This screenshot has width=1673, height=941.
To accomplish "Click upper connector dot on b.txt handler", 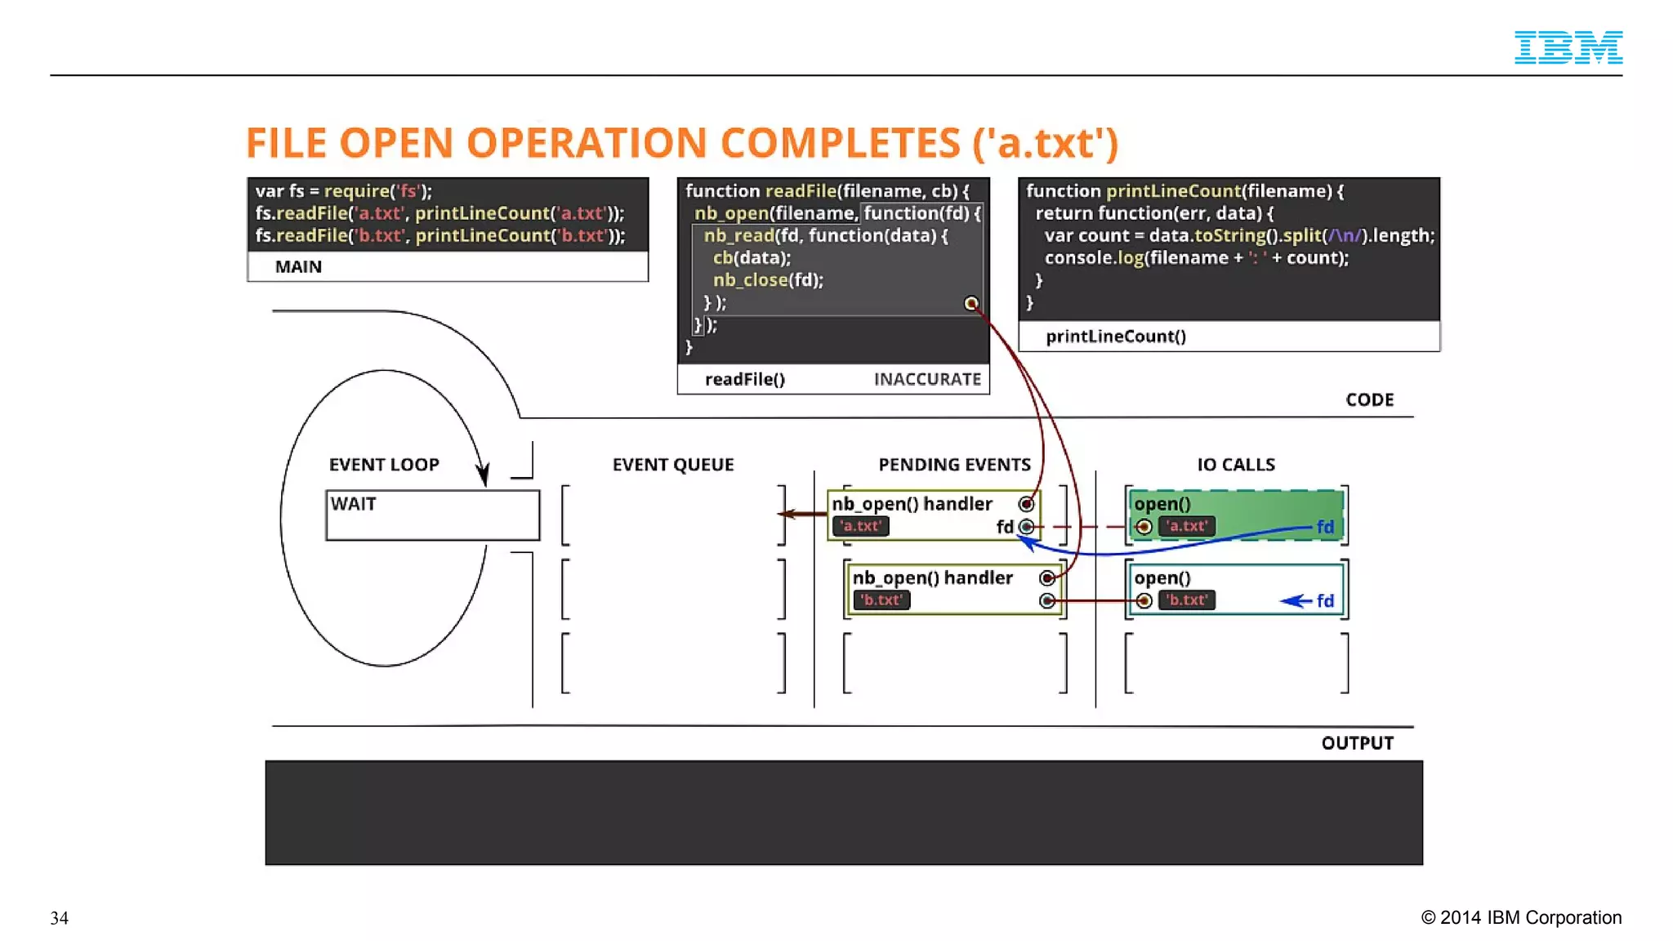I will pos(1046,578).
